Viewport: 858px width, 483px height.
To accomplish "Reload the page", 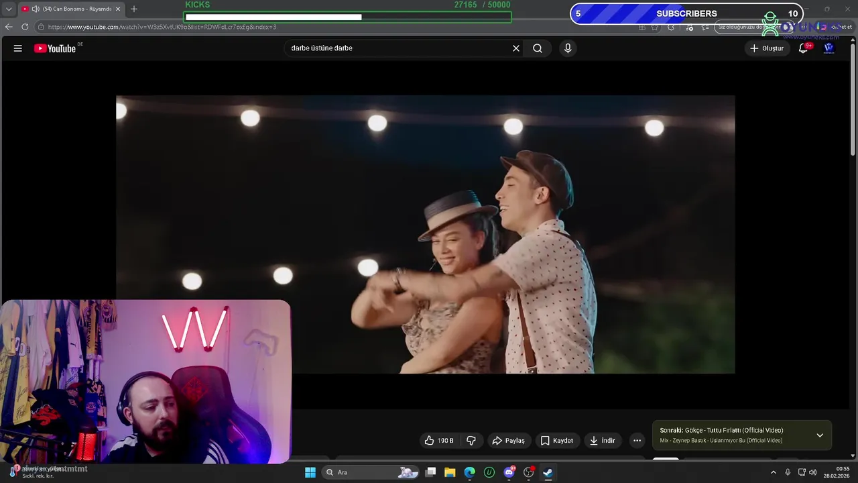I will 25,27.
